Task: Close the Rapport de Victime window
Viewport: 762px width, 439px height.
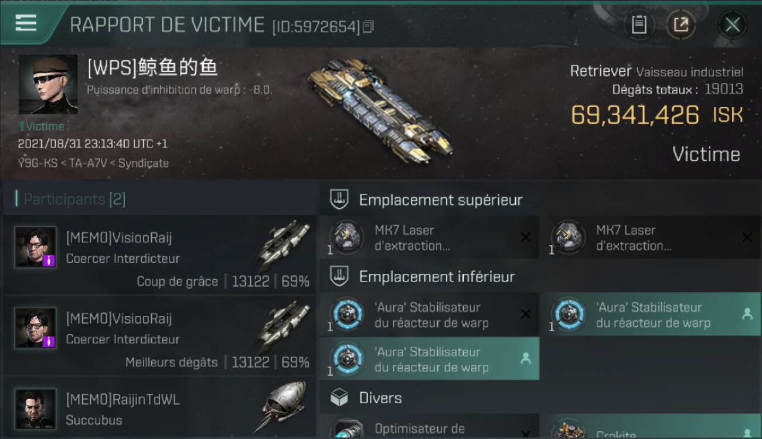Action: (732, 25)
